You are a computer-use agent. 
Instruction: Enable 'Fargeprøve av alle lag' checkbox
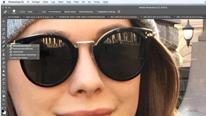[97, 12]
